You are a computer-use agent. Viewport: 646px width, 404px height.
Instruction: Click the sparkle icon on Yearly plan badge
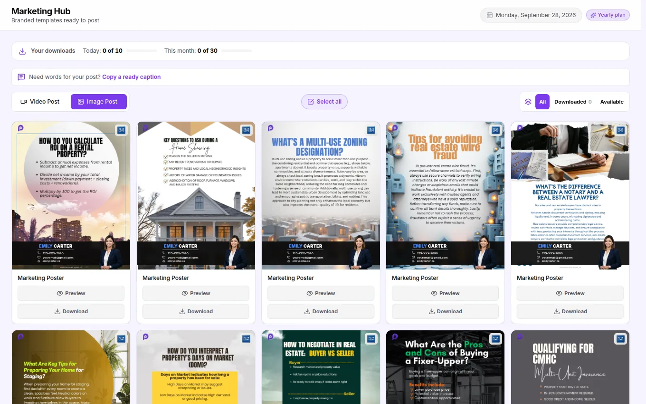(593, 15)
